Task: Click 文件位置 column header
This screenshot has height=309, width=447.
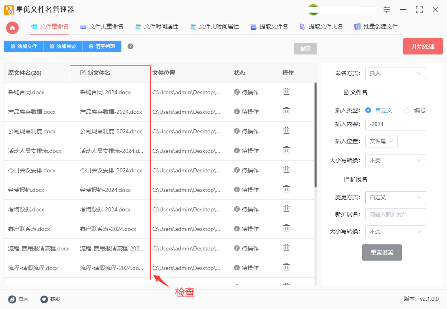Action: [x=164, y=73]
